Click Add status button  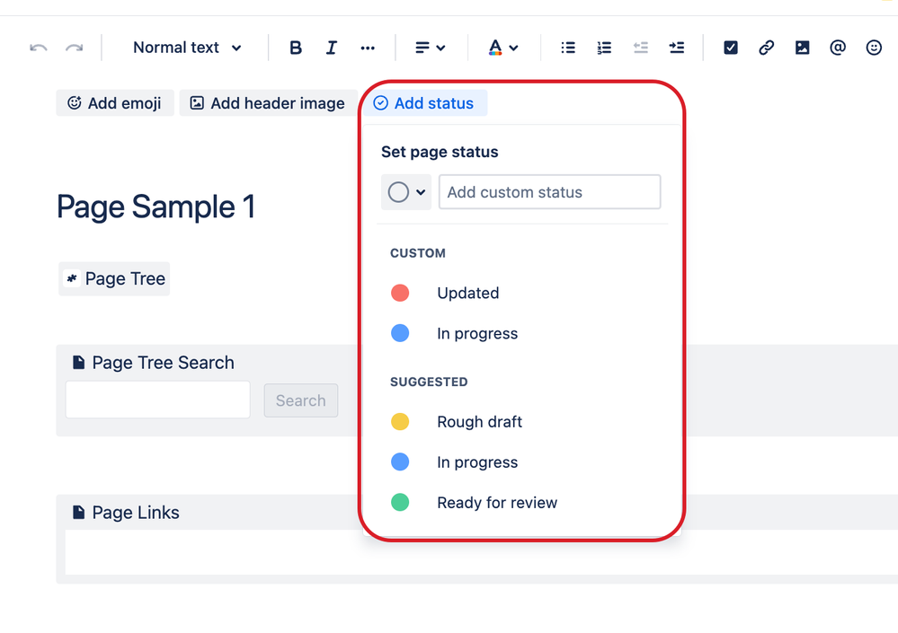424,103
